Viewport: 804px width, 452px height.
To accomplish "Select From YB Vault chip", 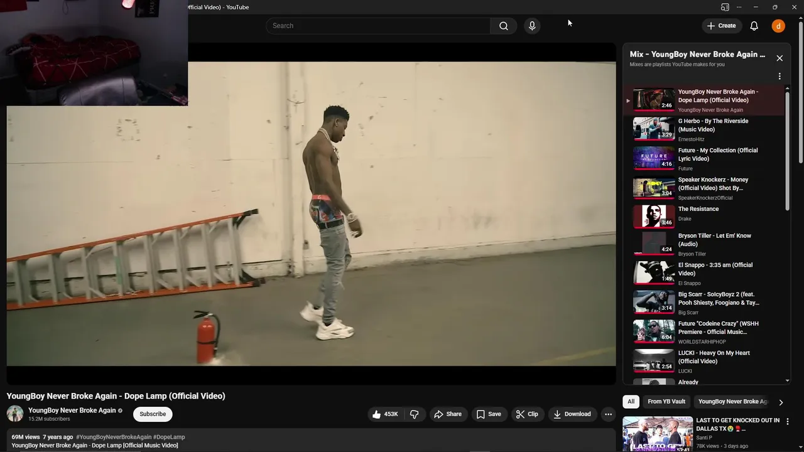I will [x=666, y=402].
